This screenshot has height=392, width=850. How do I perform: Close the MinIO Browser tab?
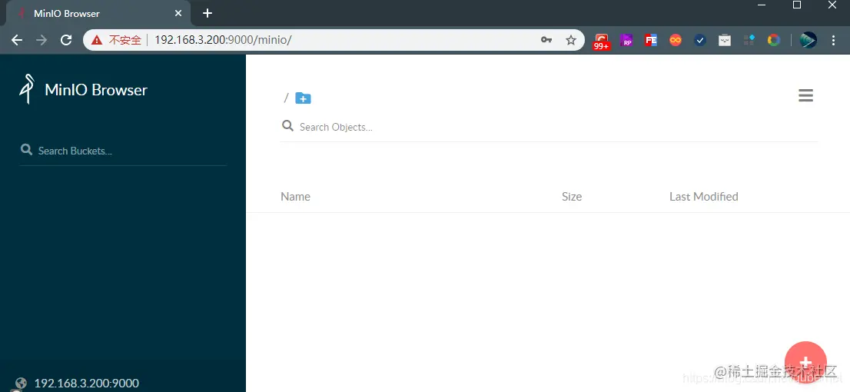(x=178, y=14)
